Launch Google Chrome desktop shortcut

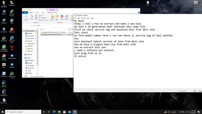coord(4,57)
